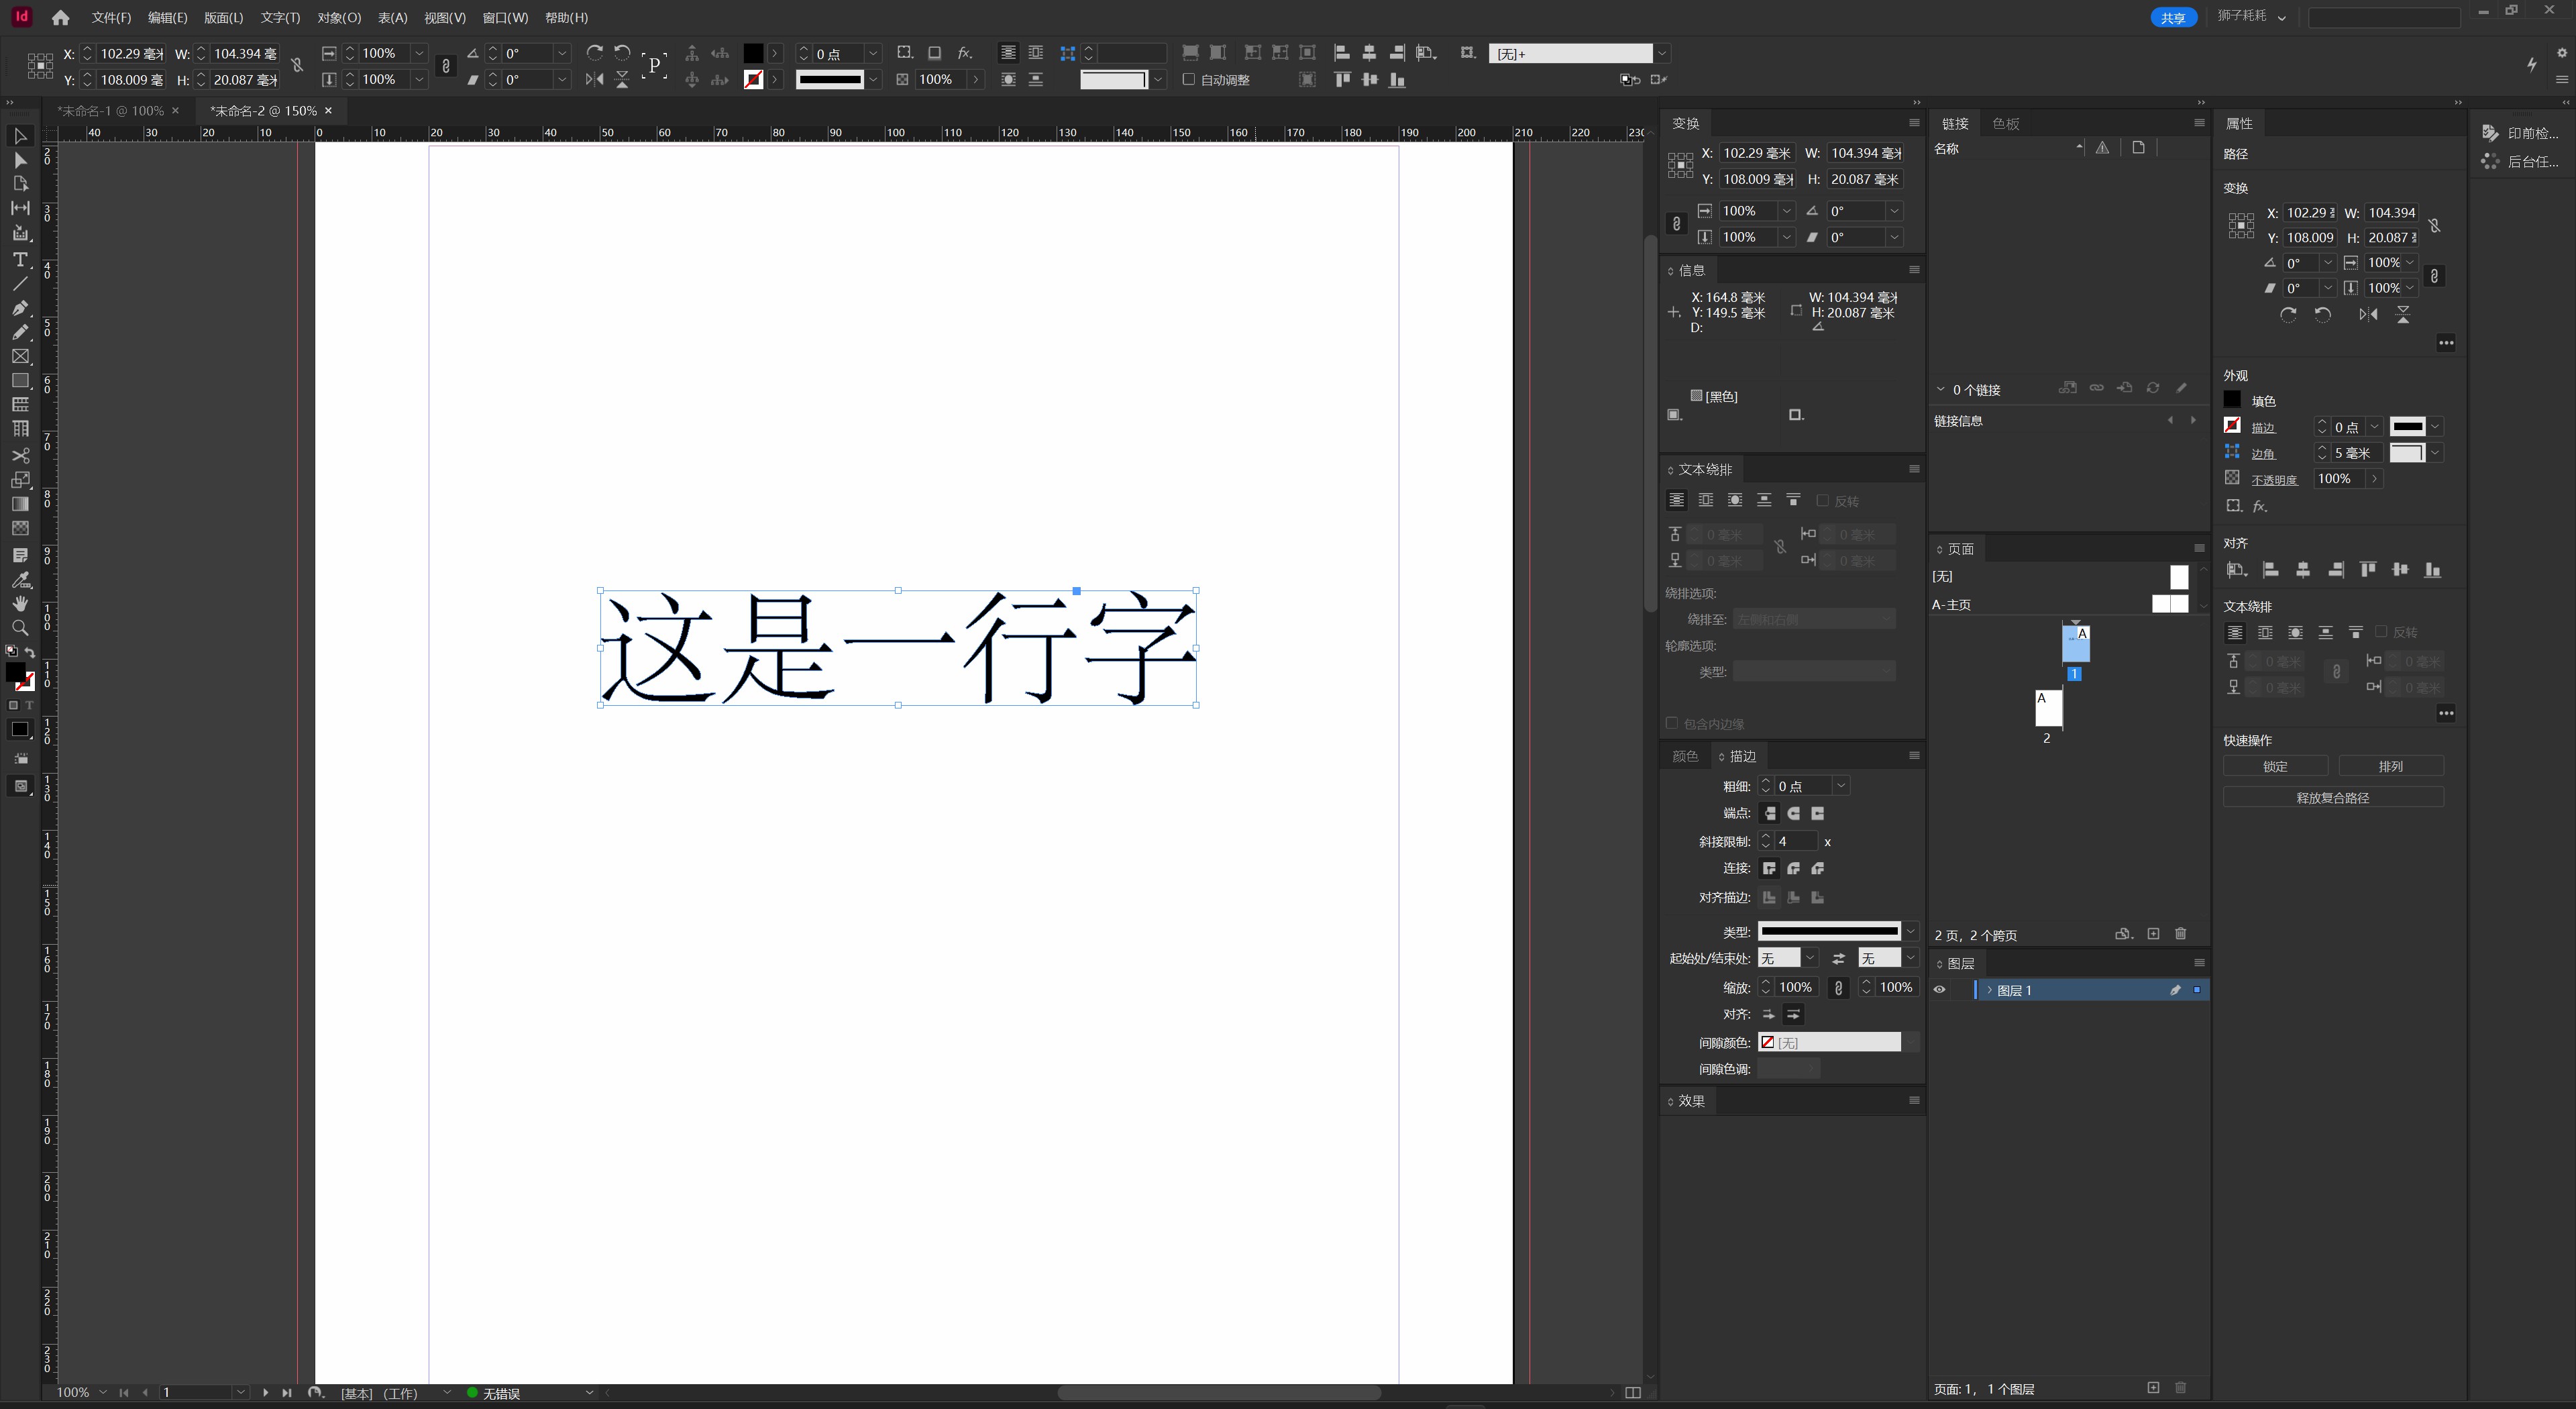2576x1409 pixels.
Task: Select the Gradient Swatch tool
Action: [20, 504]
